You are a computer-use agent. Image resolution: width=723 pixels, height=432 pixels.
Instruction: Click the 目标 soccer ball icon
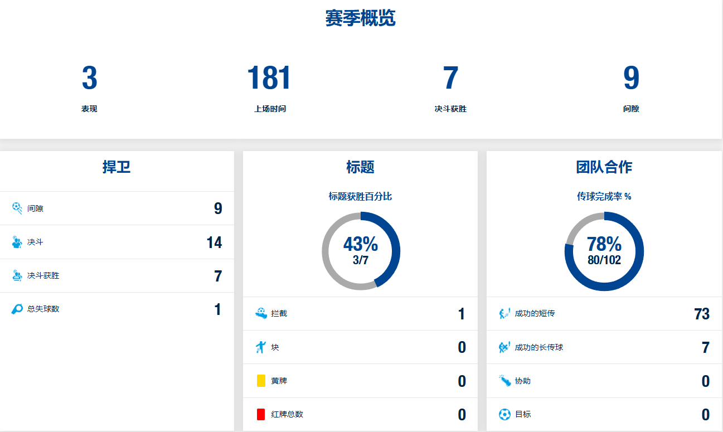(504, 415)
